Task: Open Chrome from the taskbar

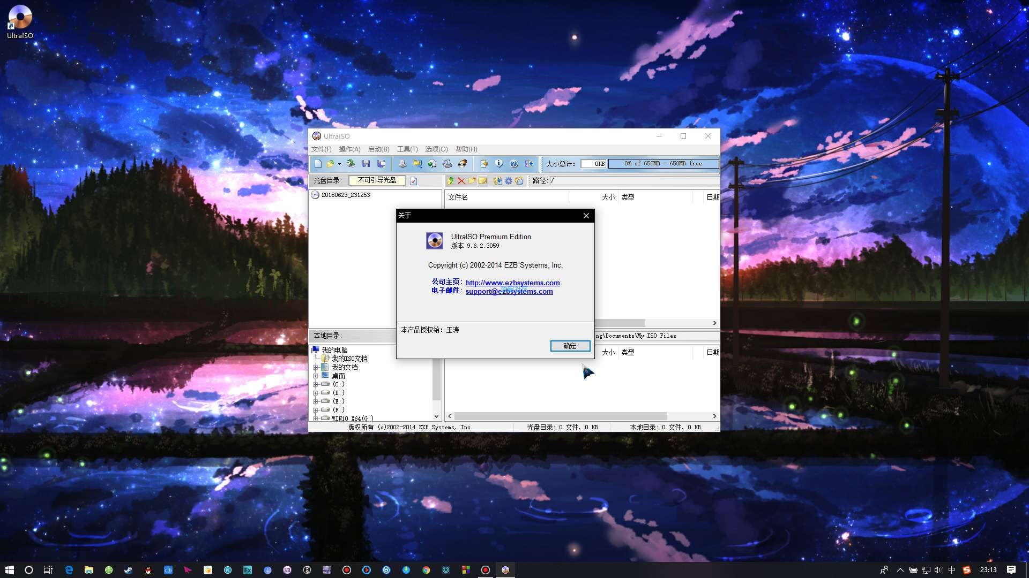Action: click(426, 570)
